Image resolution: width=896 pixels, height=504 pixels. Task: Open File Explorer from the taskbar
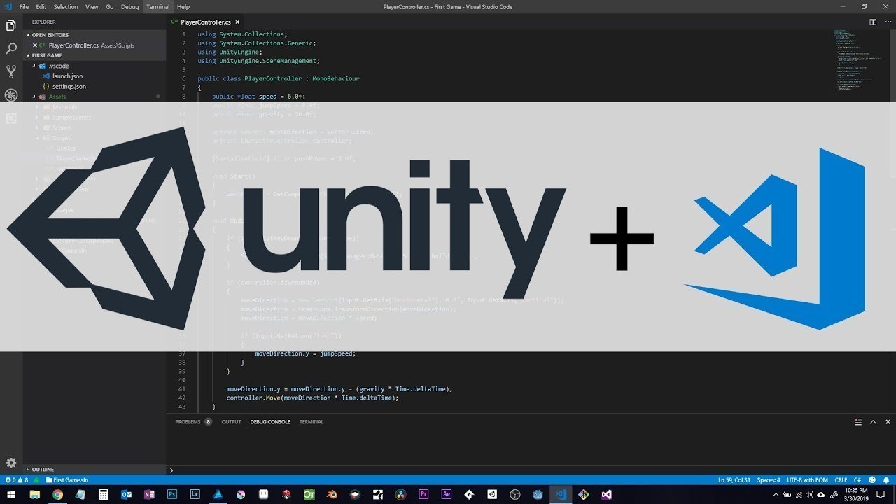[35, 494]
